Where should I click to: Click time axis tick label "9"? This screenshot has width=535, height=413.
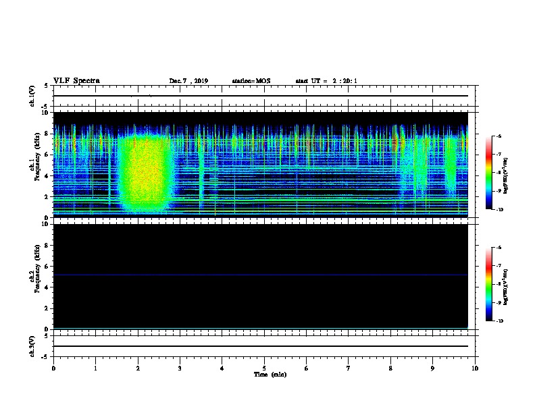432,368
